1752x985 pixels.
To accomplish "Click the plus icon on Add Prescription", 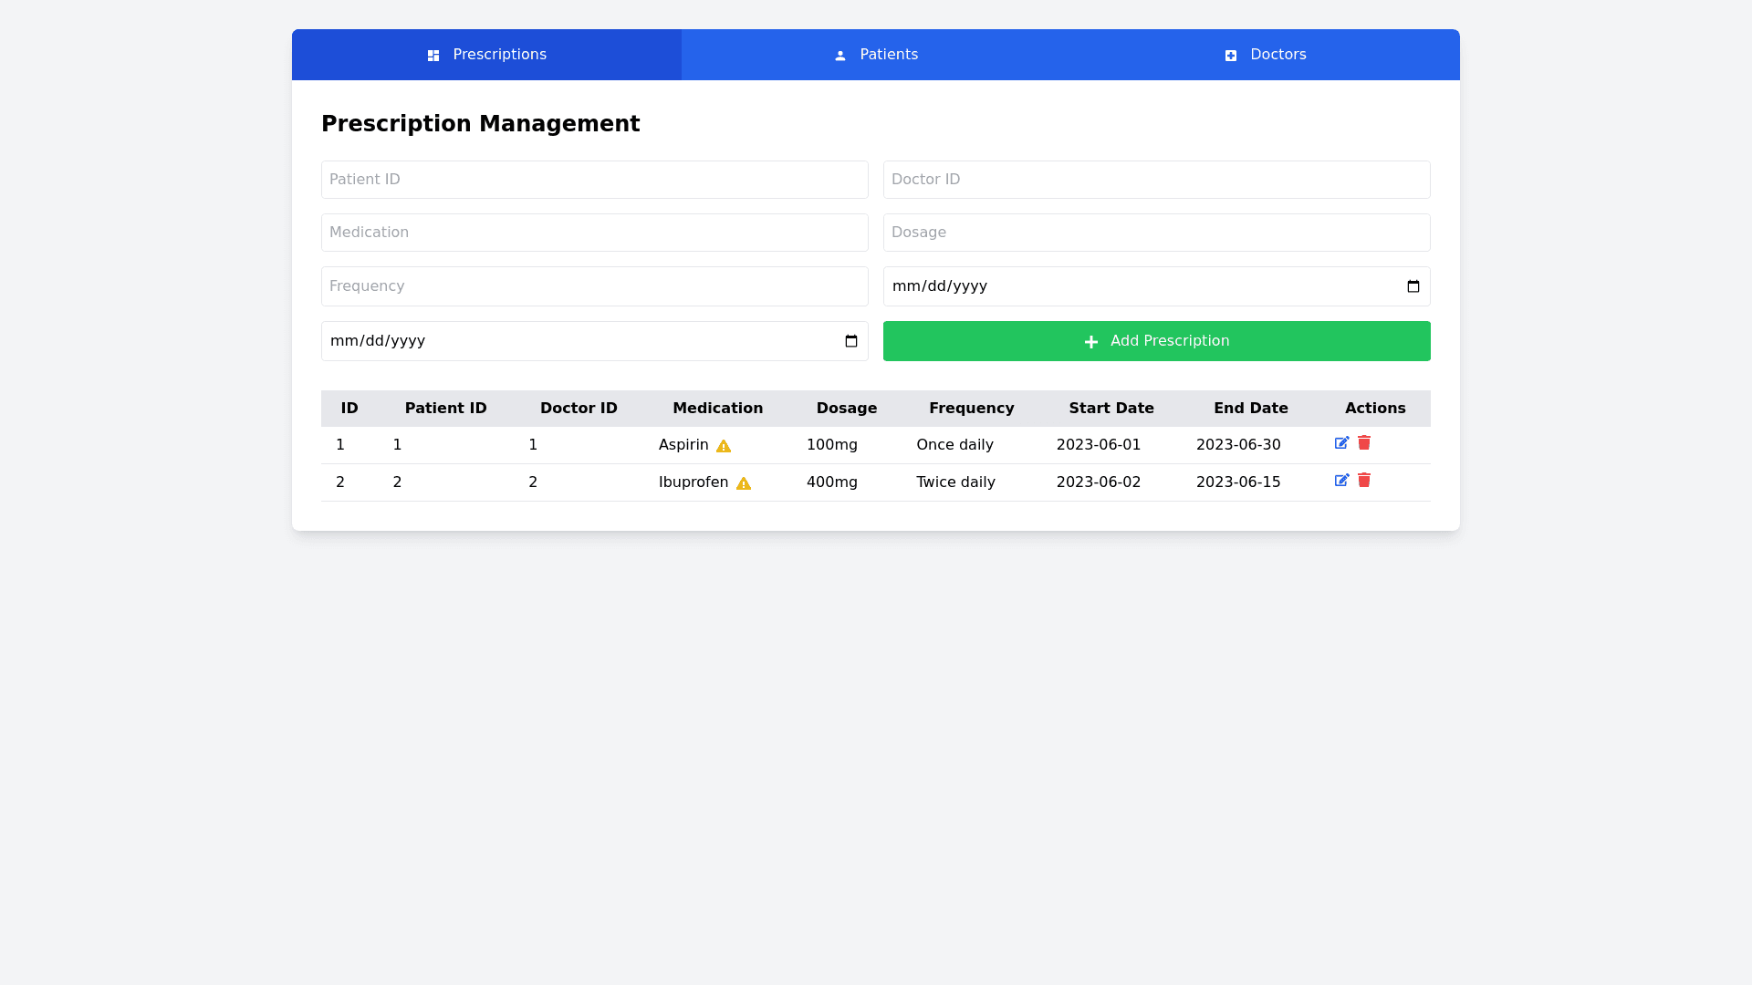I will pyautogui.click(x=1091, y=341).
